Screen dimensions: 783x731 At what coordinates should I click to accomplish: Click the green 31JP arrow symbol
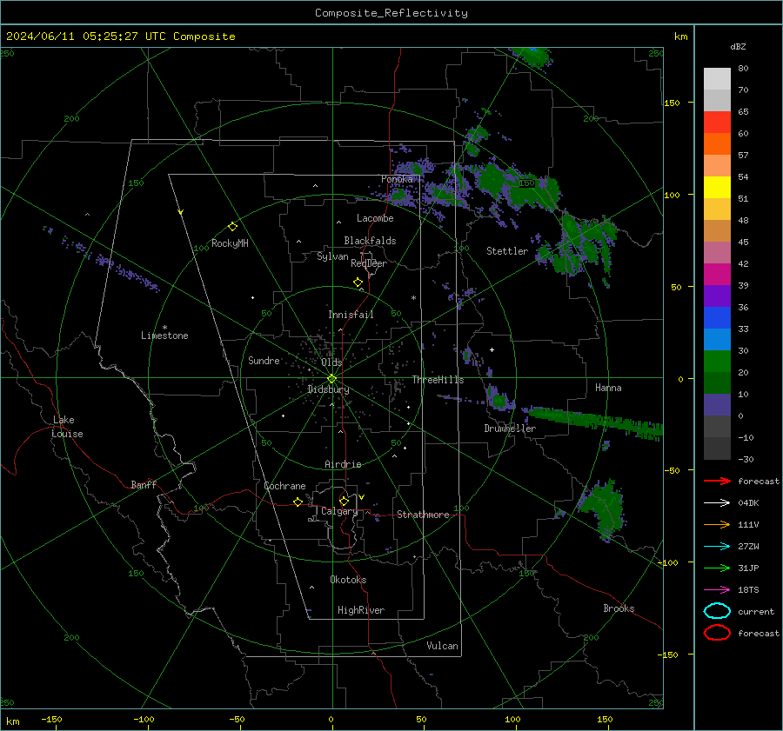click(x=717, y=568)
